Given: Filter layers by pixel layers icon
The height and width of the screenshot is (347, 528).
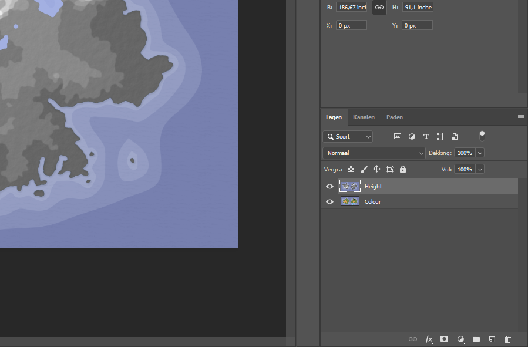Looking at the screenshot, I should click(398, 136).
